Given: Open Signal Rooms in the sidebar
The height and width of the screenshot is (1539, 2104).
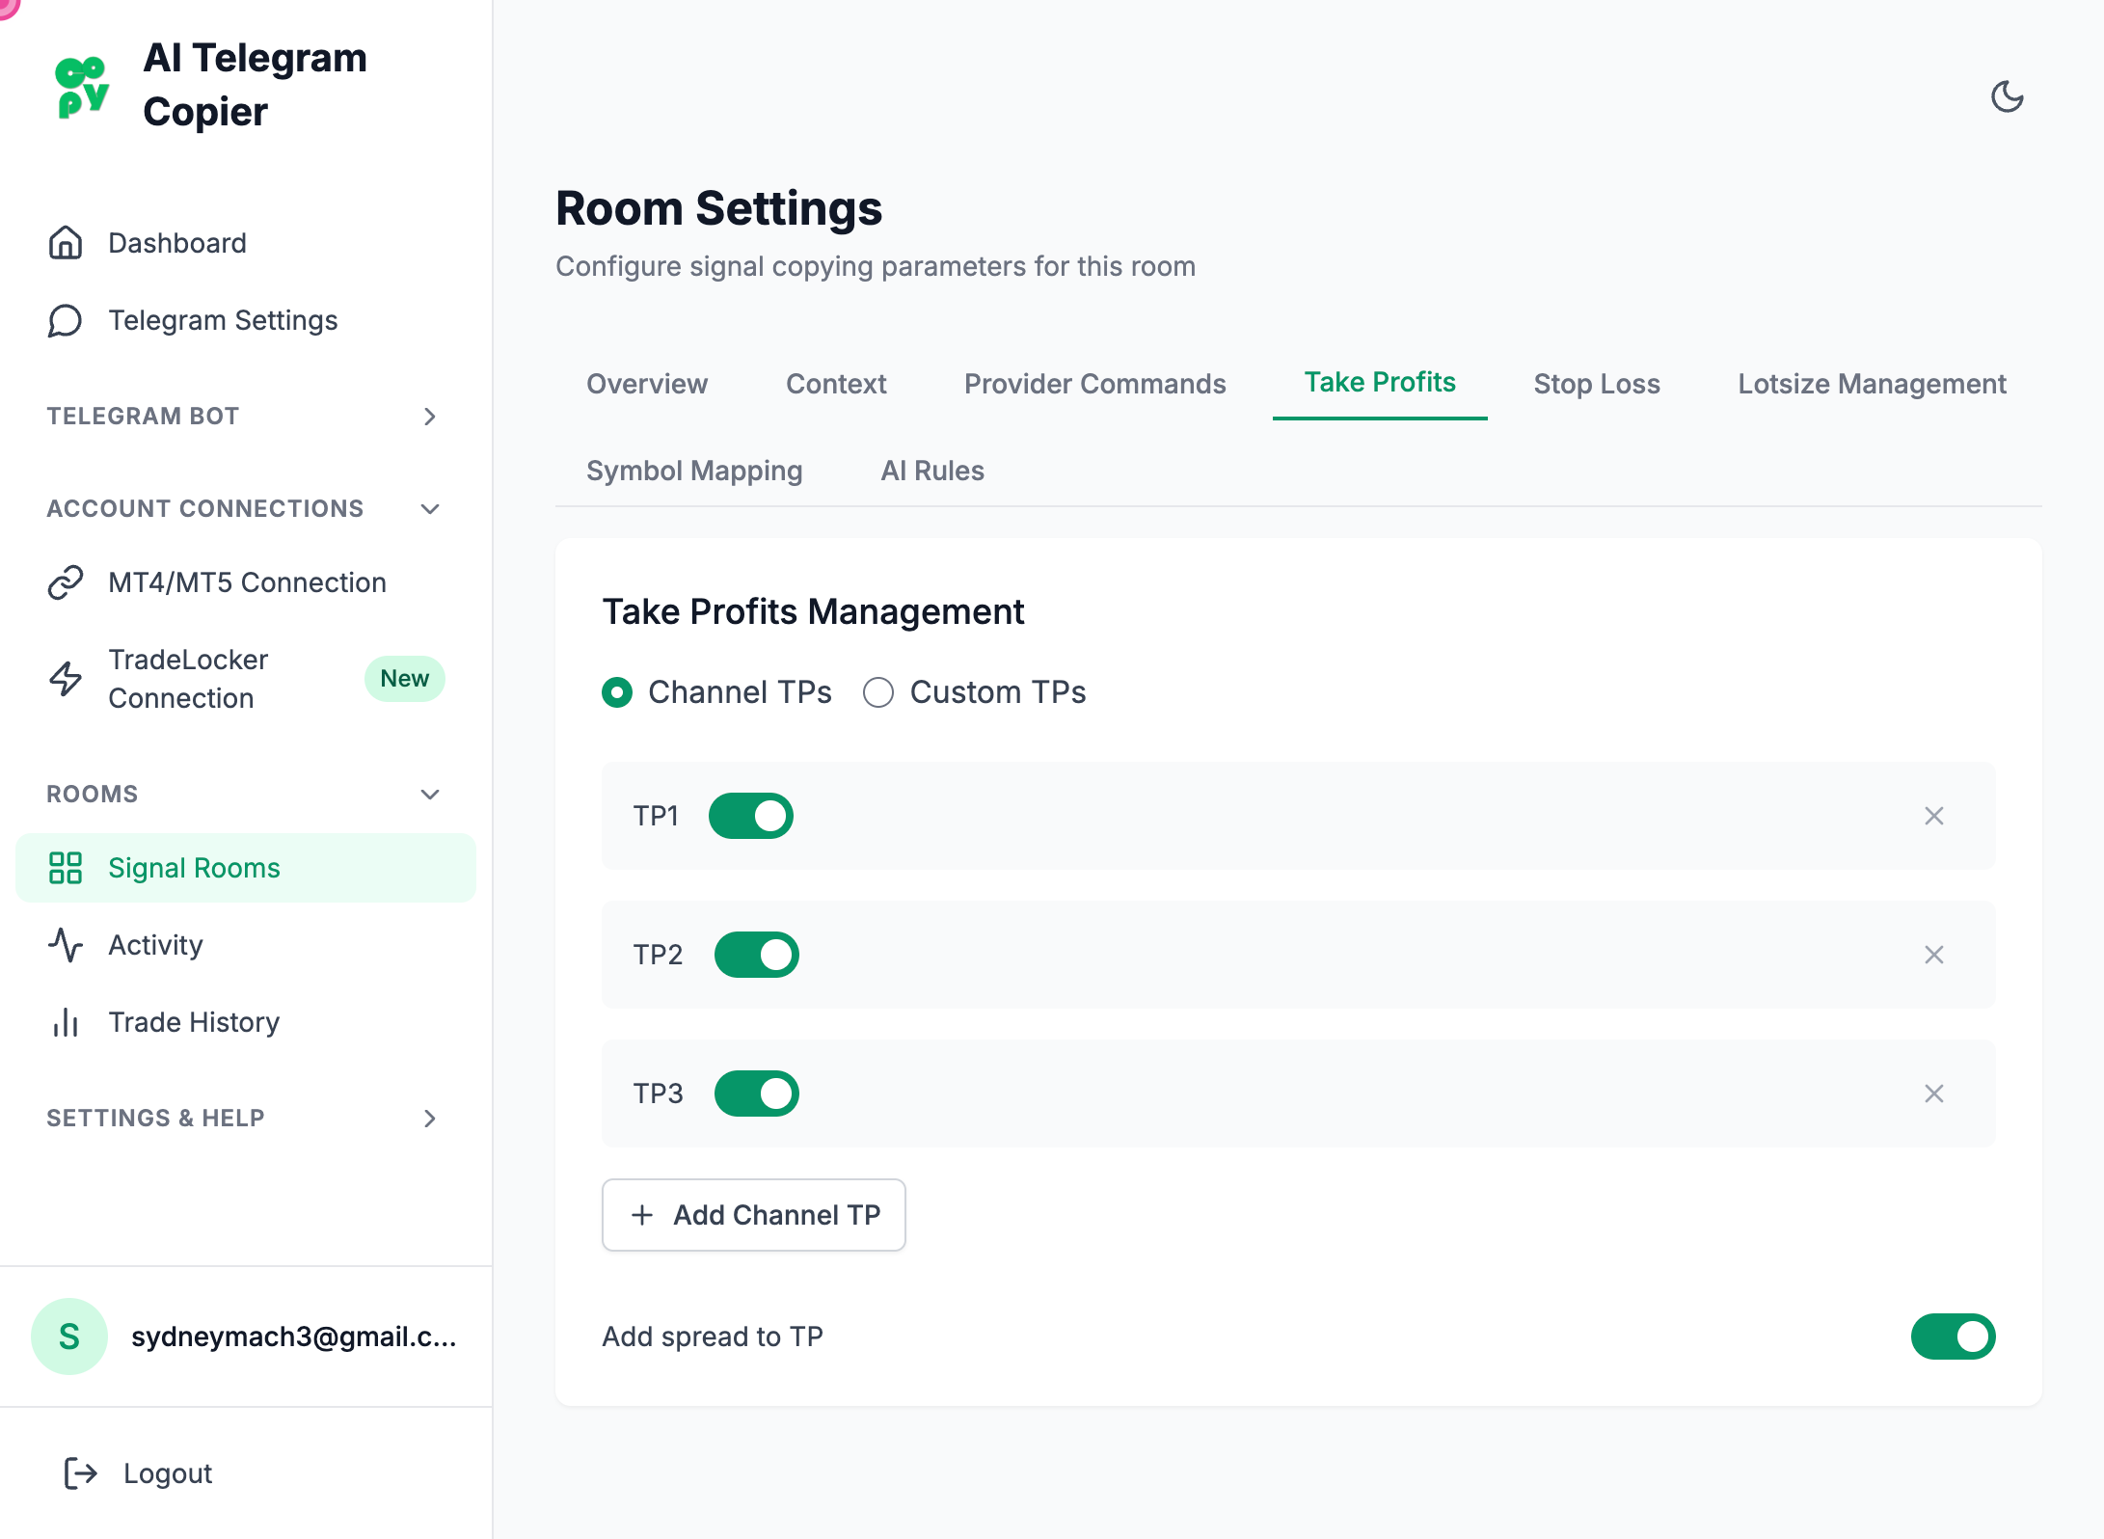Looking at the screenshot, I should (193, 868).
